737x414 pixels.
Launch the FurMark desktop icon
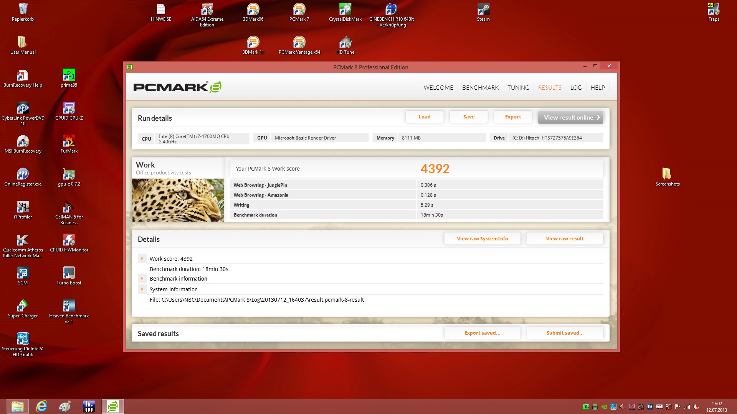tap(69, 144)
